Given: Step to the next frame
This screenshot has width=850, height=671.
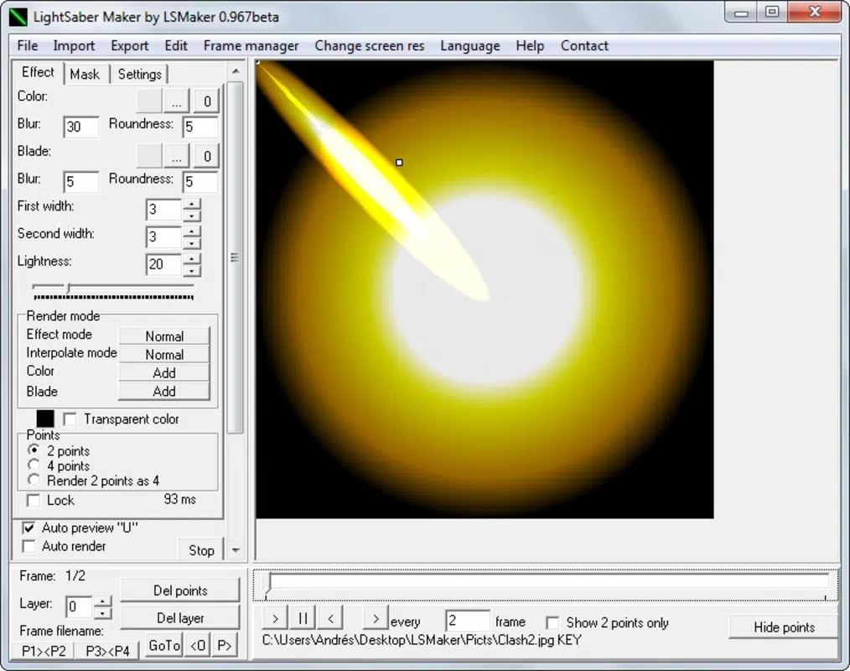Looking at the screenshot, I should pyautogui.click(x=376, y=618).
